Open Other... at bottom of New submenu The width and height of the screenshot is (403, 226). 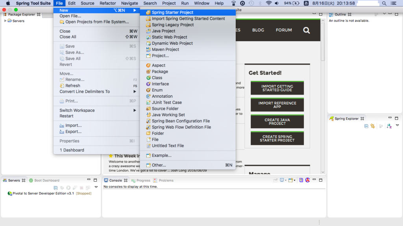[188, 165]
